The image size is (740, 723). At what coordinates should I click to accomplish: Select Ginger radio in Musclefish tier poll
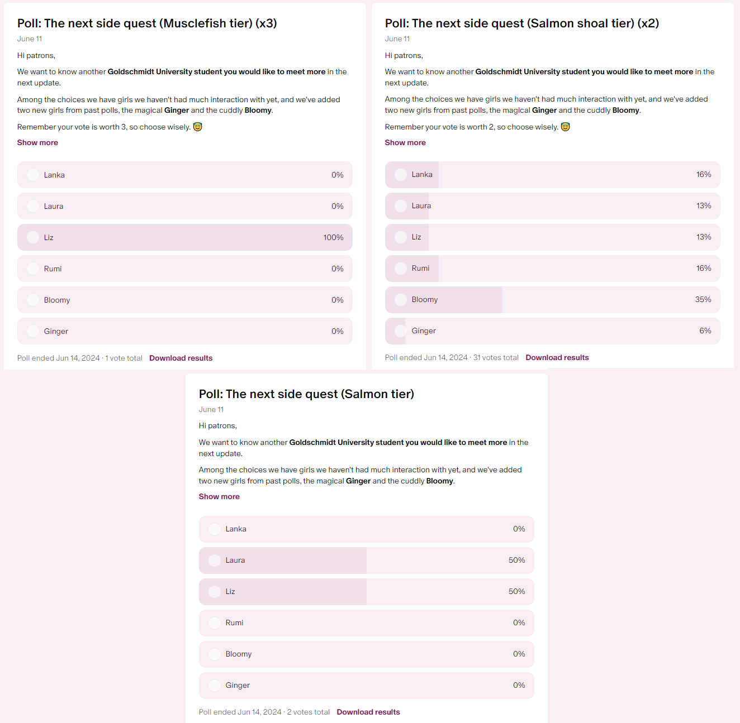pos(33,331)
